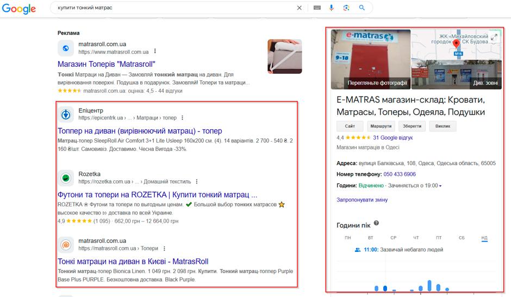Open the three-dot menu next to the matrasroll ad URL
The image size is (511, 297).
[155, 51]
